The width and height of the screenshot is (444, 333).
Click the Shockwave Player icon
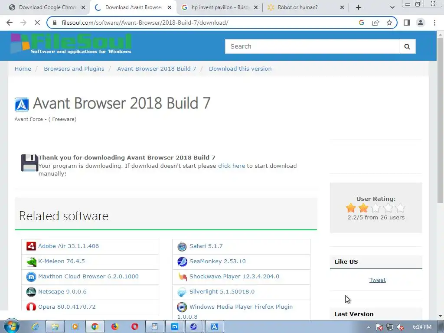click(183, 277)
